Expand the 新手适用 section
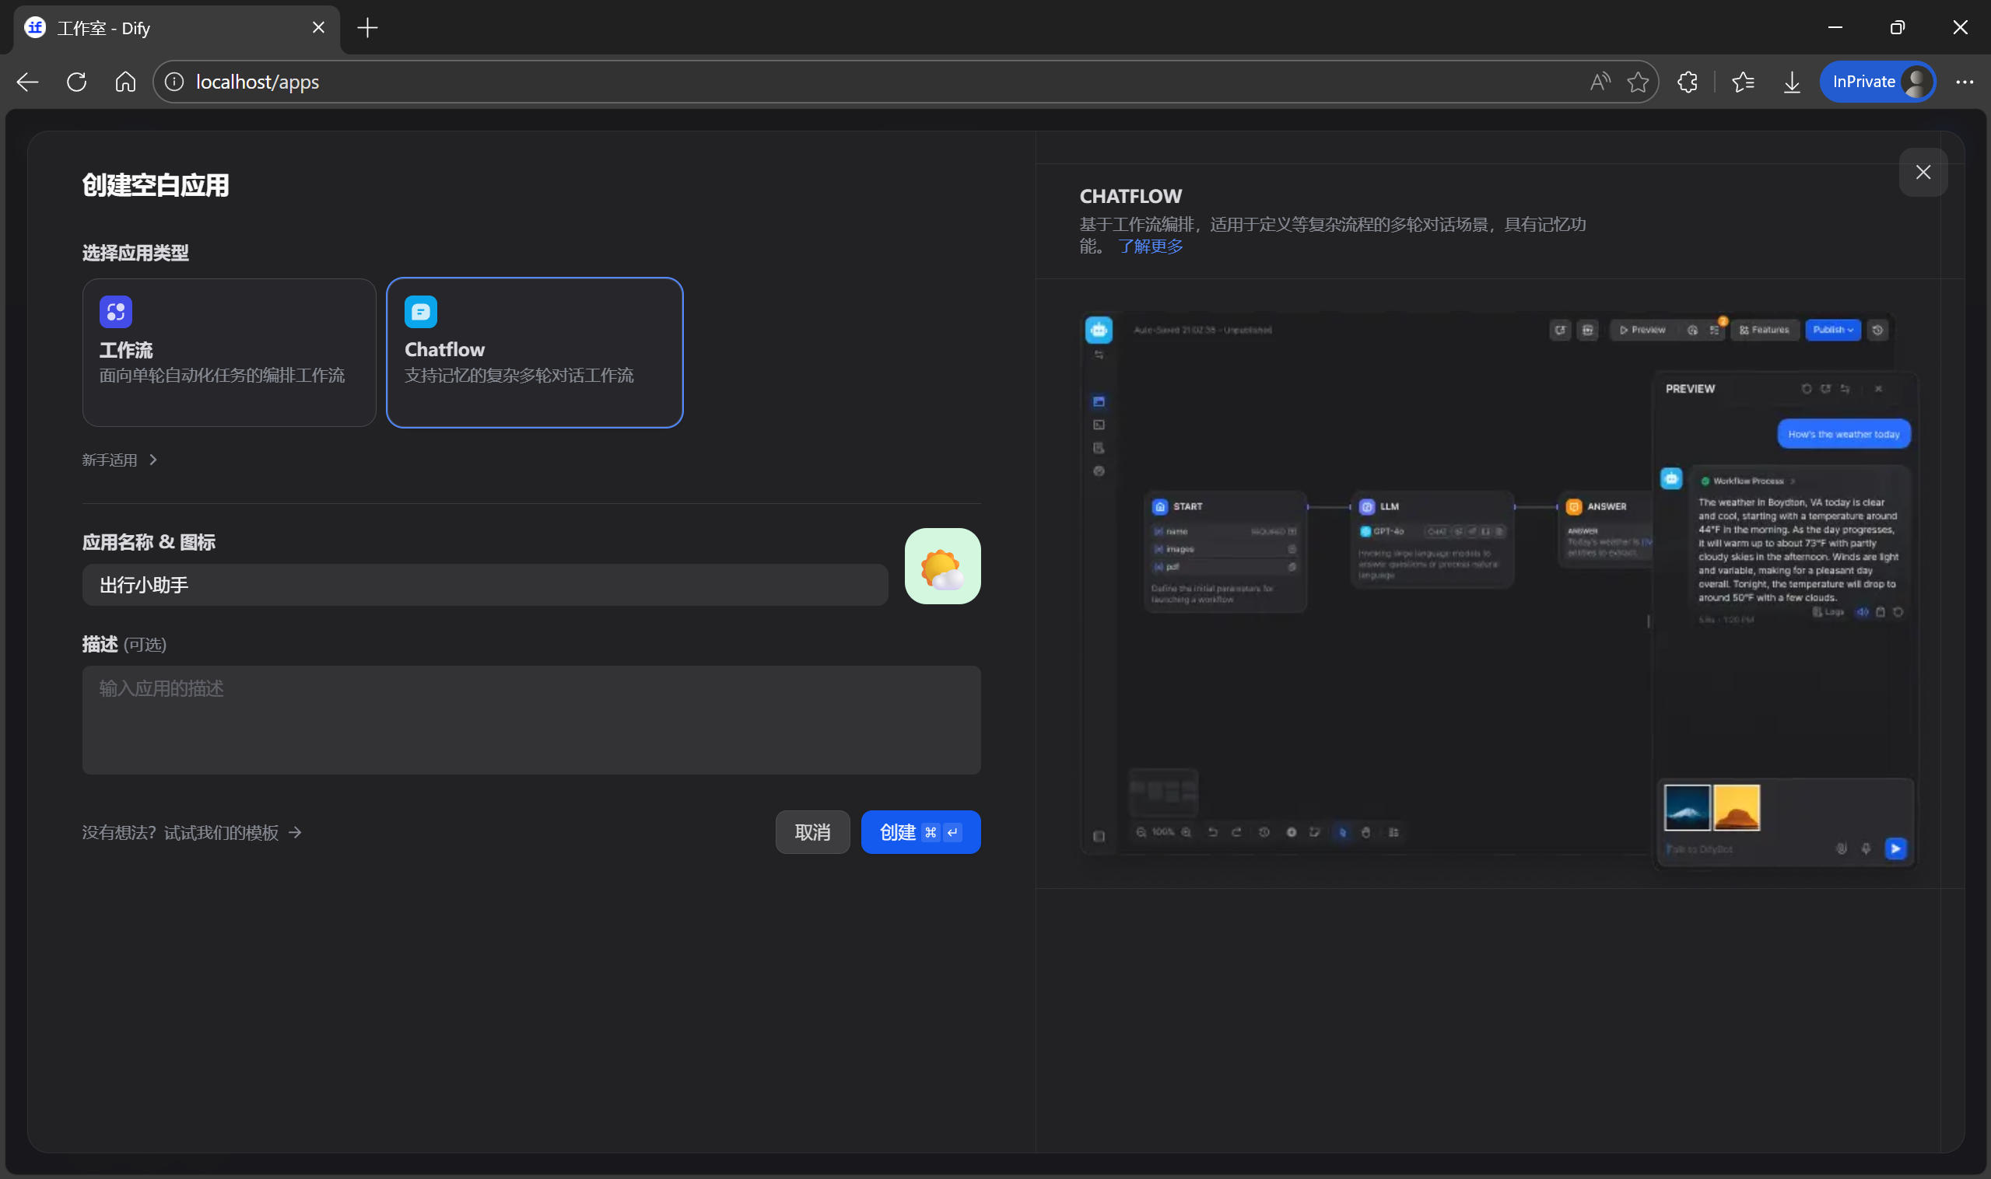Image resolution: width=1991 pixels, height=1179 pixels. 119,460
